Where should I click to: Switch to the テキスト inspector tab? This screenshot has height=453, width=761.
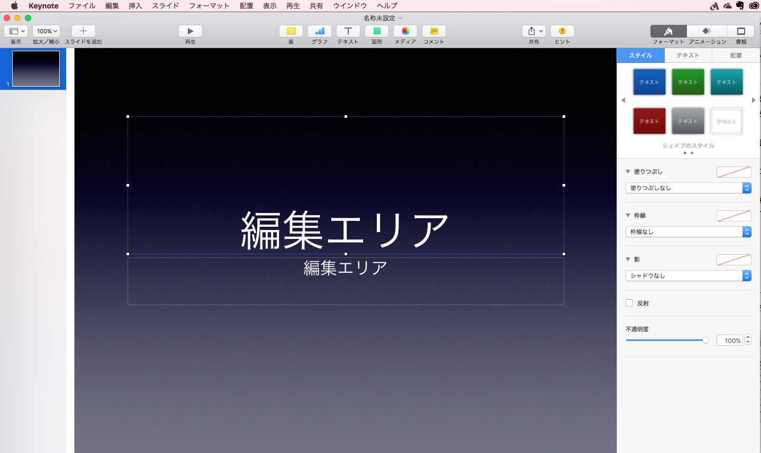click(x=688, y=56)
